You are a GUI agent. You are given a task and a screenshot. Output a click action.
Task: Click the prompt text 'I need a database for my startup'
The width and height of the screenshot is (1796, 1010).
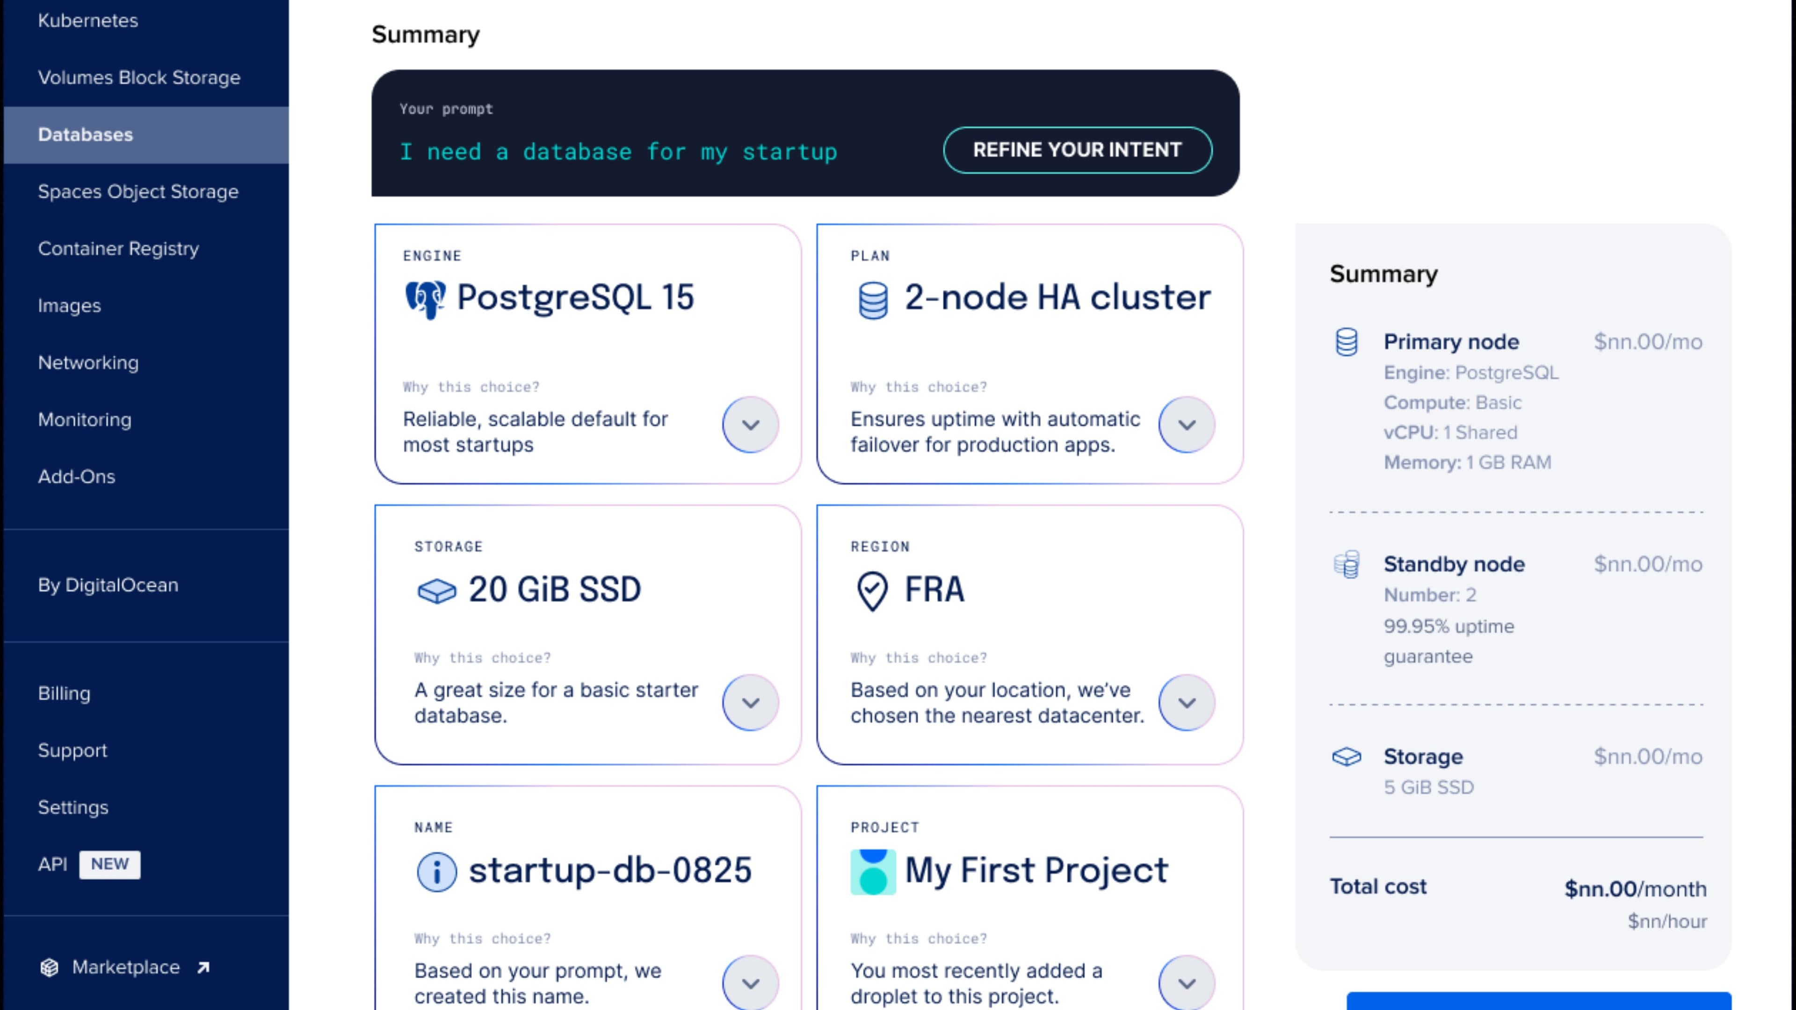tap(618, 152)
